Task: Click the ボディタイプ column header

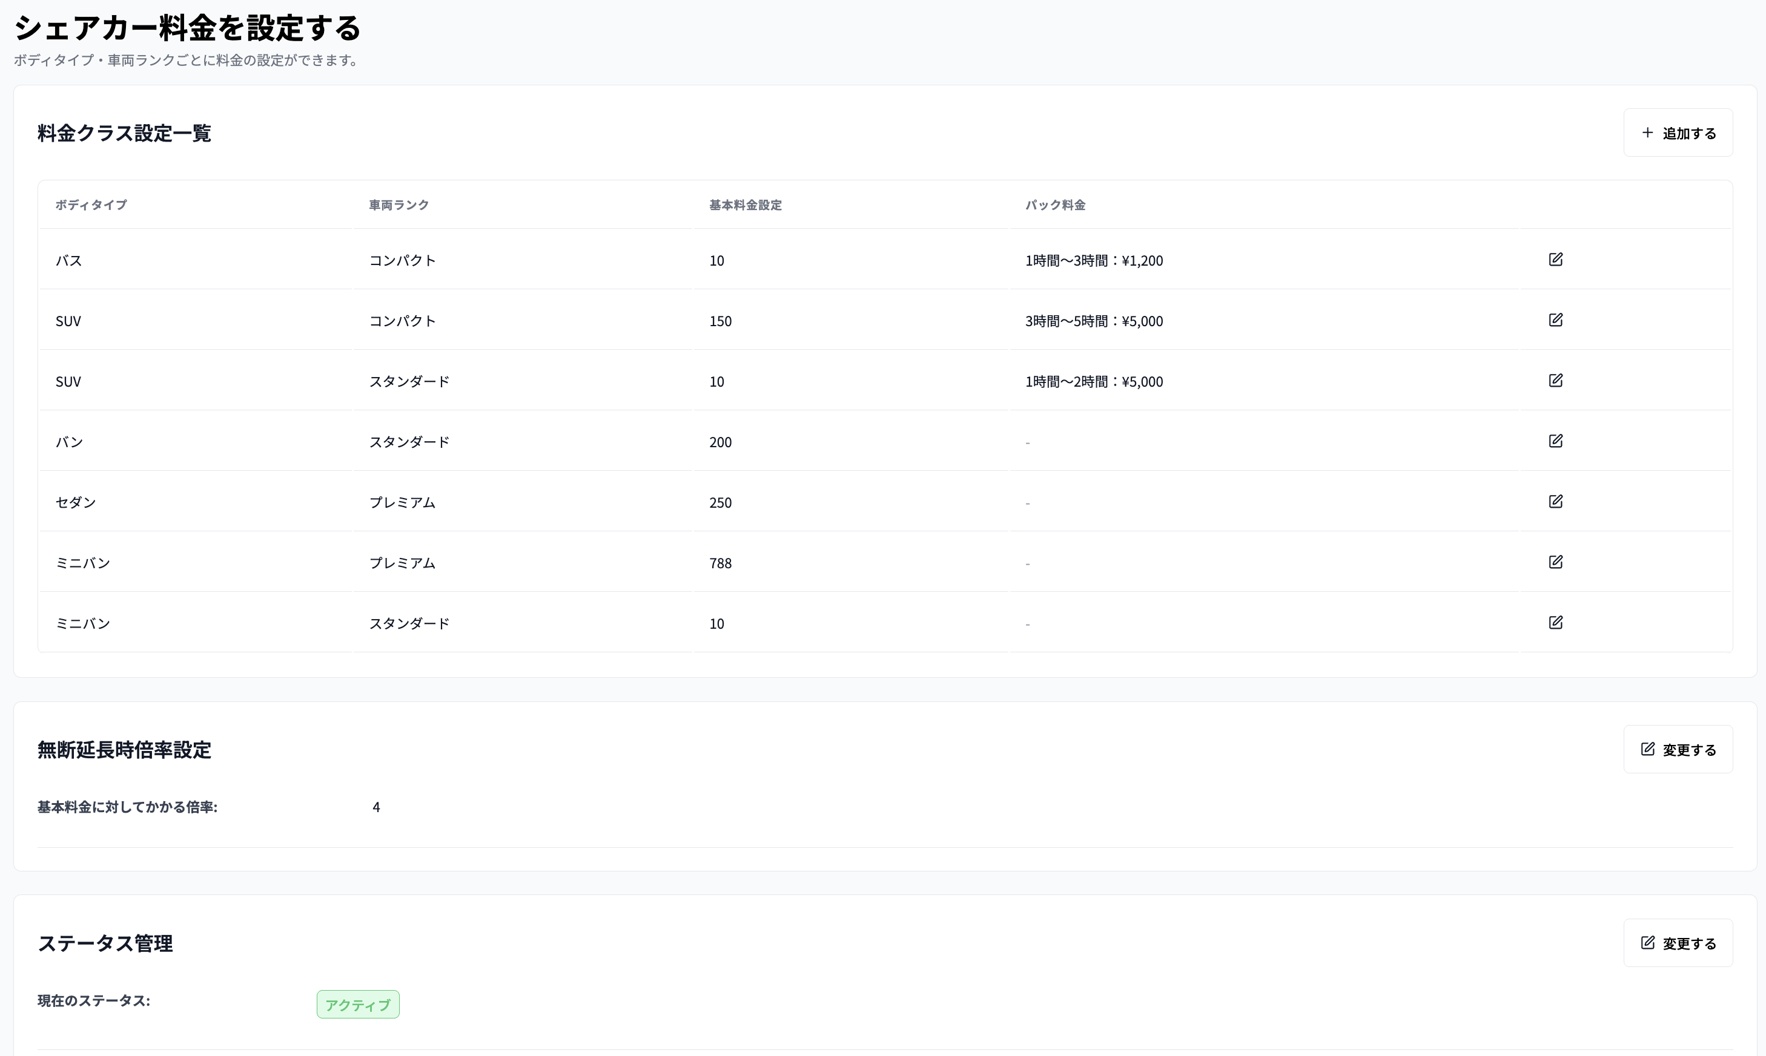Action: point(91,205)
